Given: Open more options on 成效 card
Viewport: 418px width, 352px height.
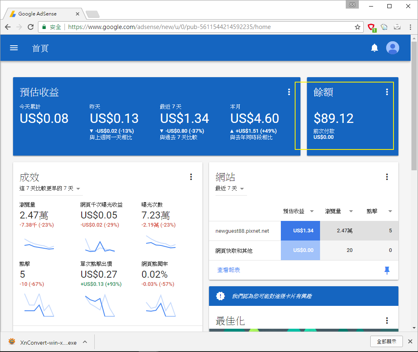Looking at the screenshot, I should (x=191, y=177).
